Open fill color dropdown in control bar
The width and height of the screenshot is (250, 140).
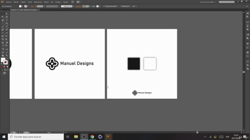(22, 6)
